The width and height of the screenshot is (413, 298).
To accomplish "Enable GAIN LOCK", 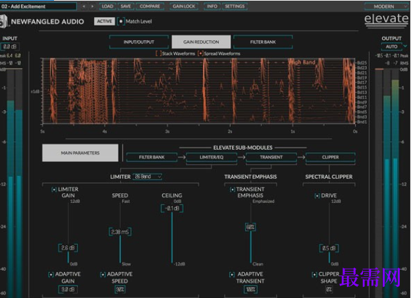I will tap(184, 7).
